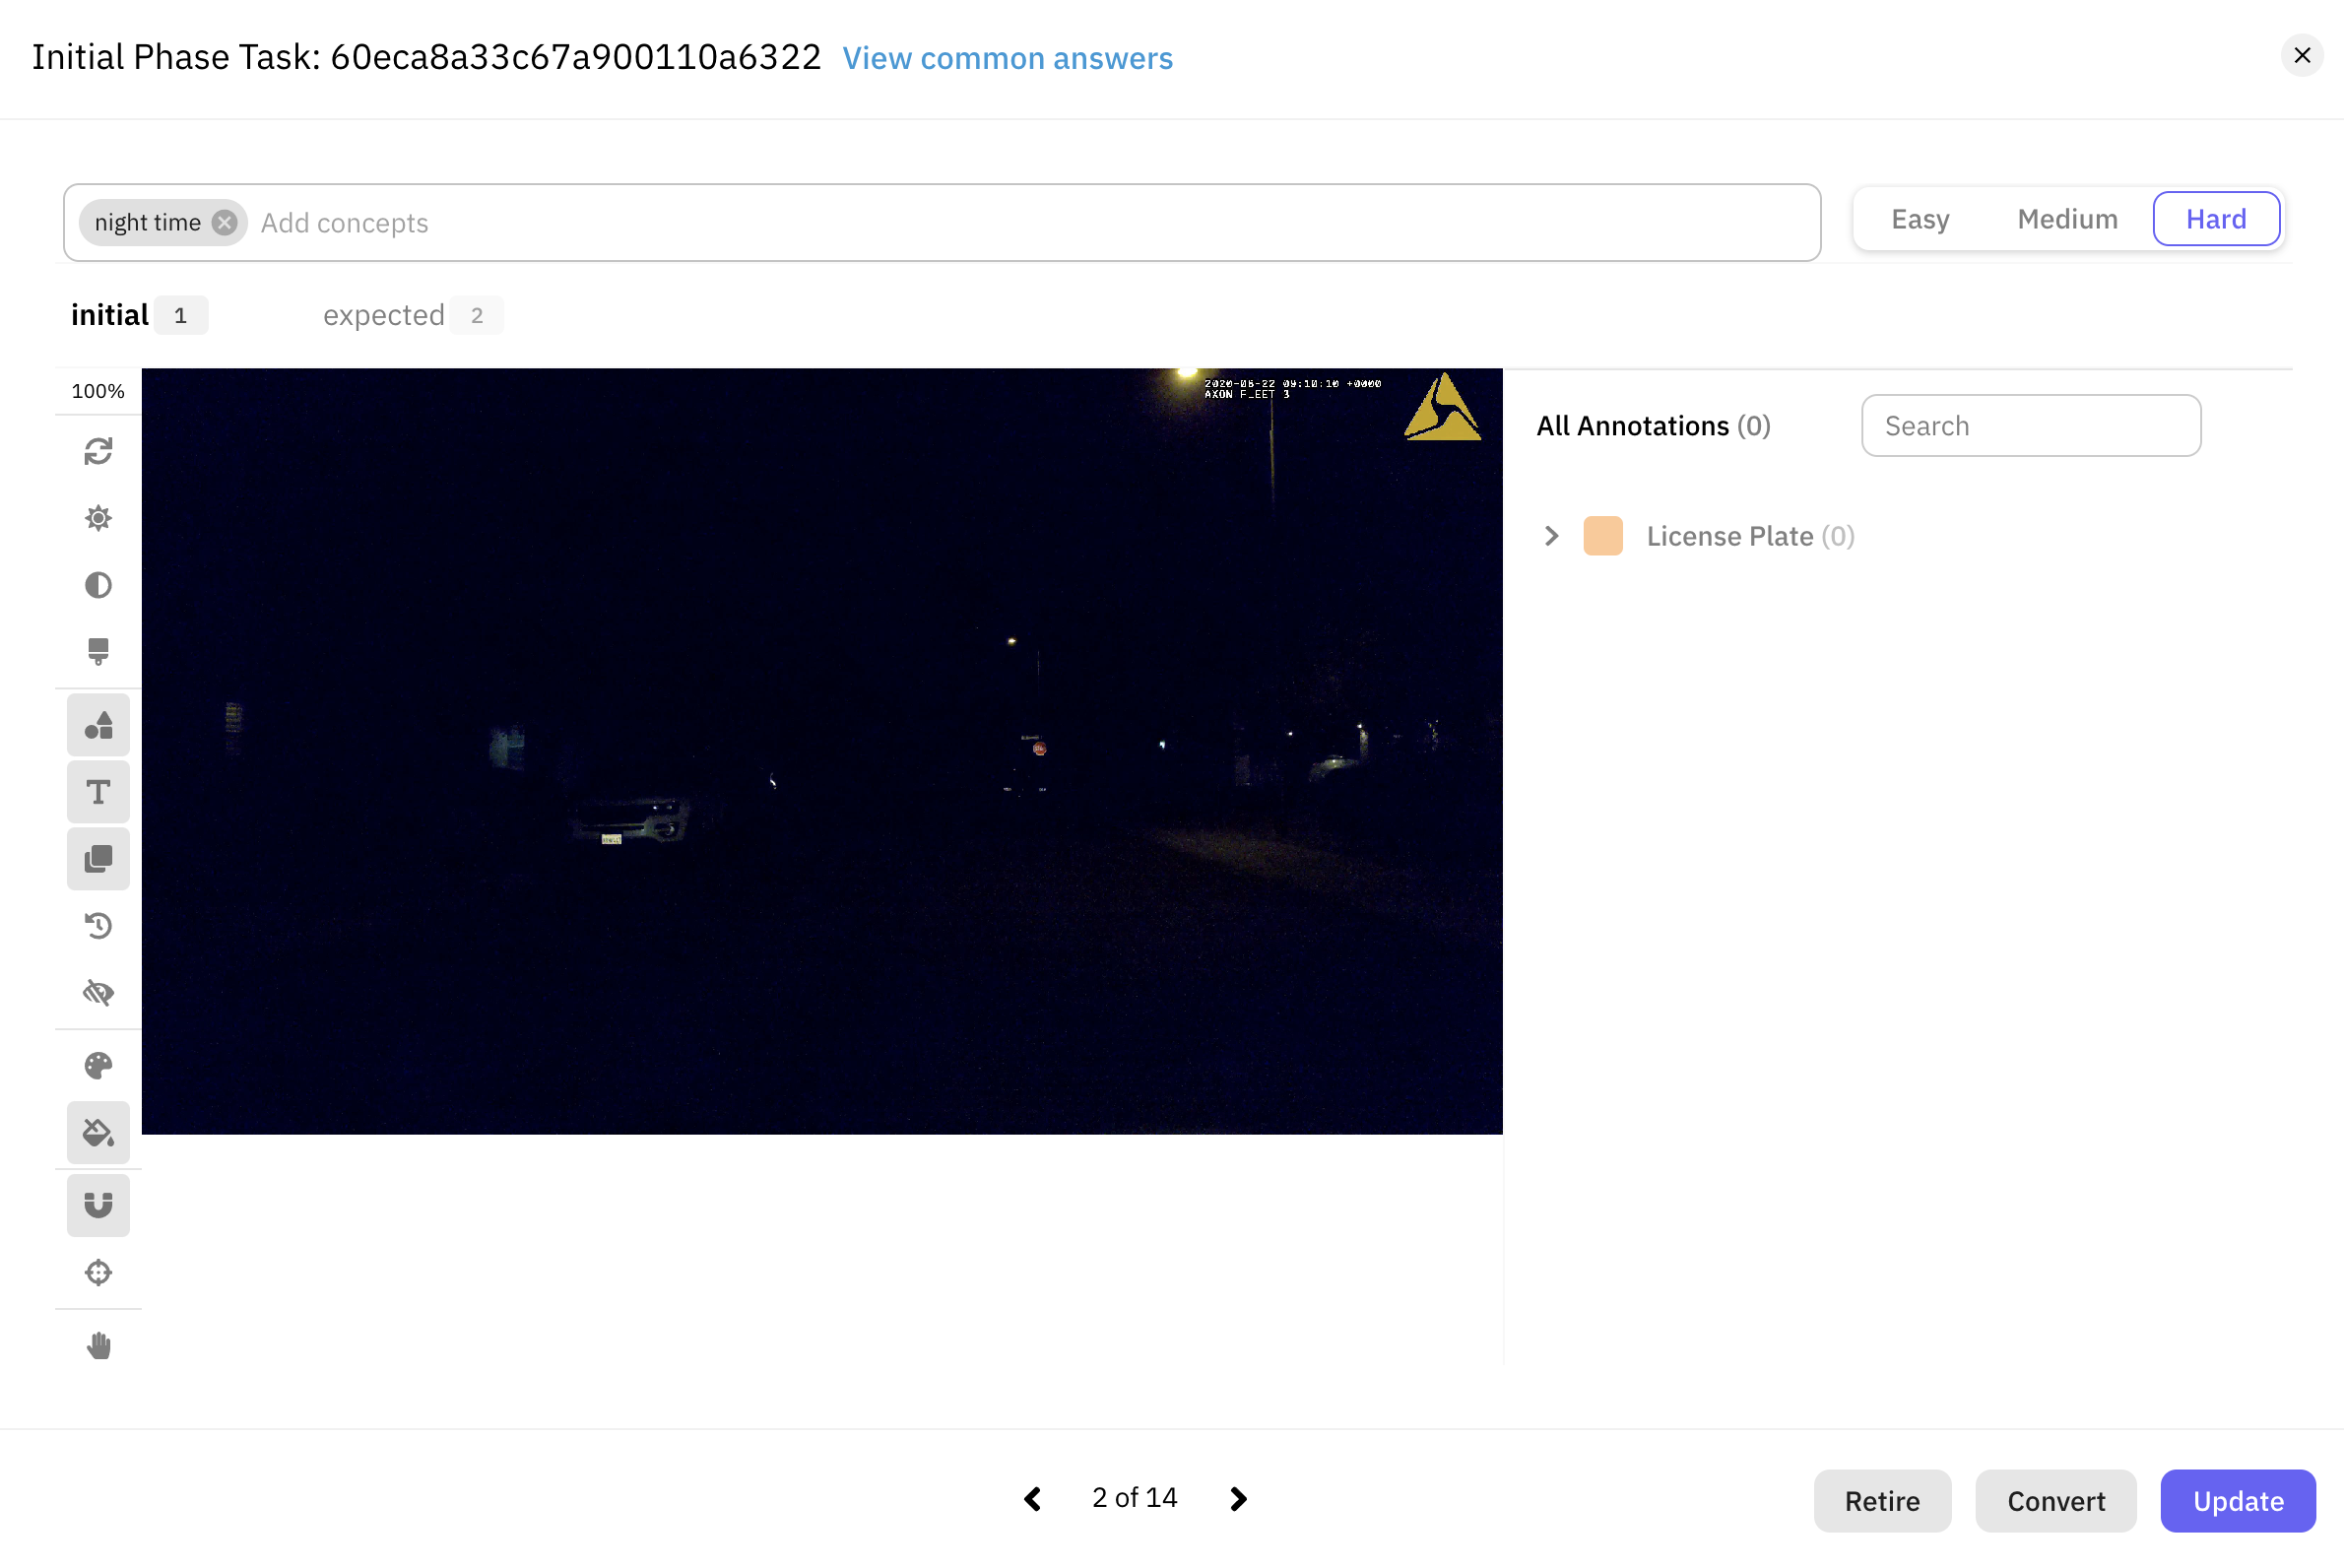Viewport: 2344px width, 1568px height.
Task: Click the shapes tool icon
Action: (x=98, y=725)
